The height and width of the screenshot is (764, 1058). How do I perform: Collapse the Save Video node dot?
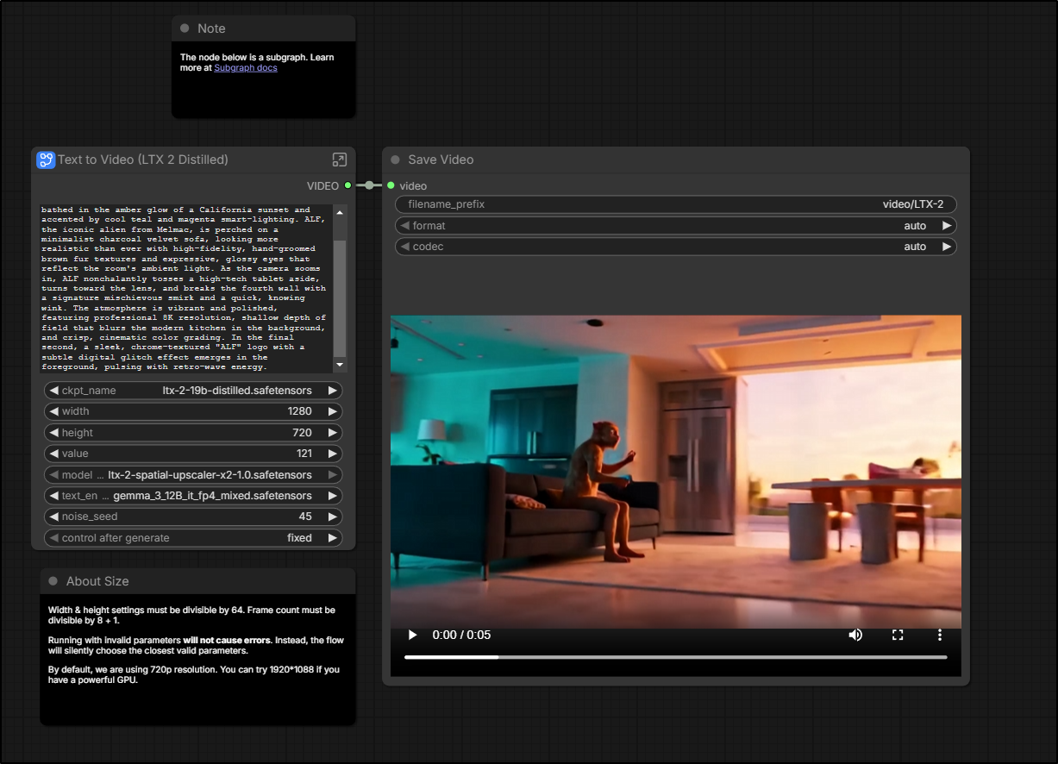[396, 160]
